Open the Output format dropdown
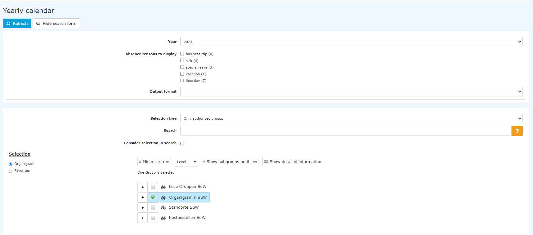Viewport: 533px width, 235px height. 351,91
